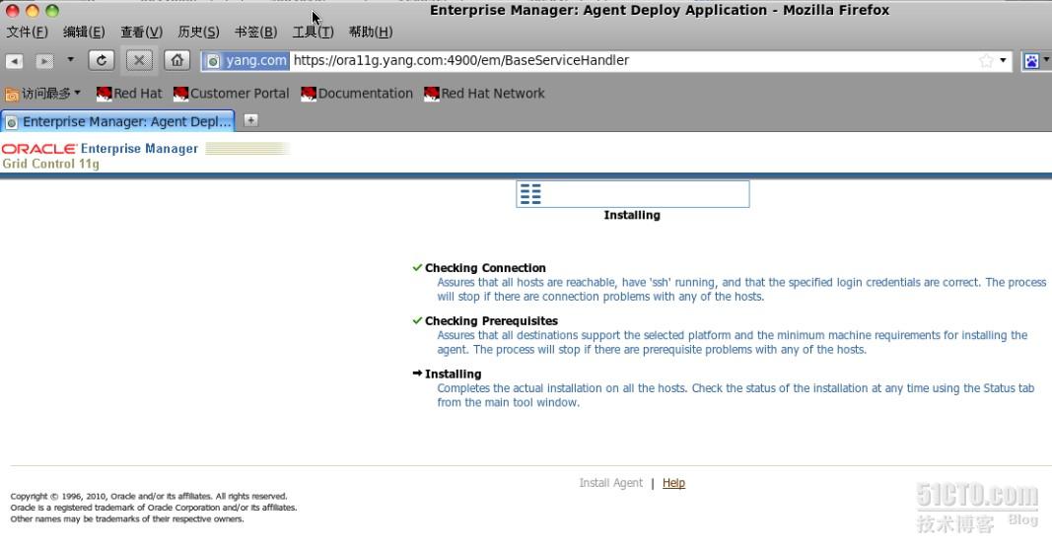This screenshot has height=547, width=1052.
Task: Open the 帮助(H) menu
Action: pyautogui.click(x=371, y=33)
